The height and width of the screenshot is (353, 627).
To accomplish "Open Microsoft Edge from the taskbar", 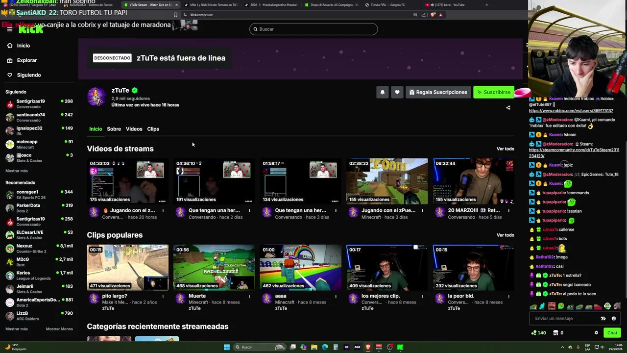I will tap(325, 347).
